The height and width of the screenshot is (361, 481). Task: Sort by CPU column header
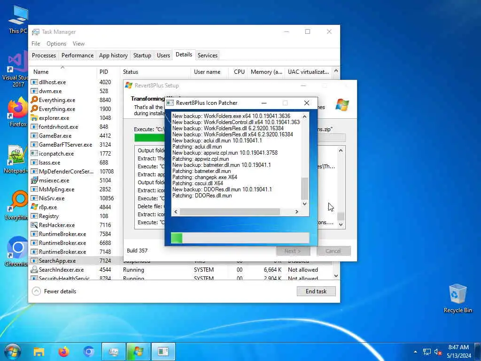pos(238,72)
